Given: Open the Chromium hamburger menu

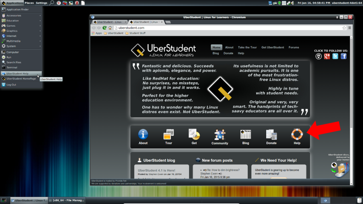Looking at the screenshot, I should (x=350, y=28).
